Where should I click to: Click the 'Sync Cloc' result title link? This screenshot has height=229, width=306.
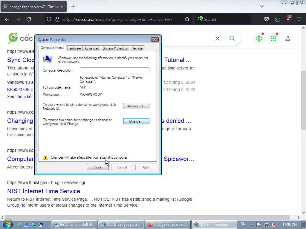coord(21,60)
